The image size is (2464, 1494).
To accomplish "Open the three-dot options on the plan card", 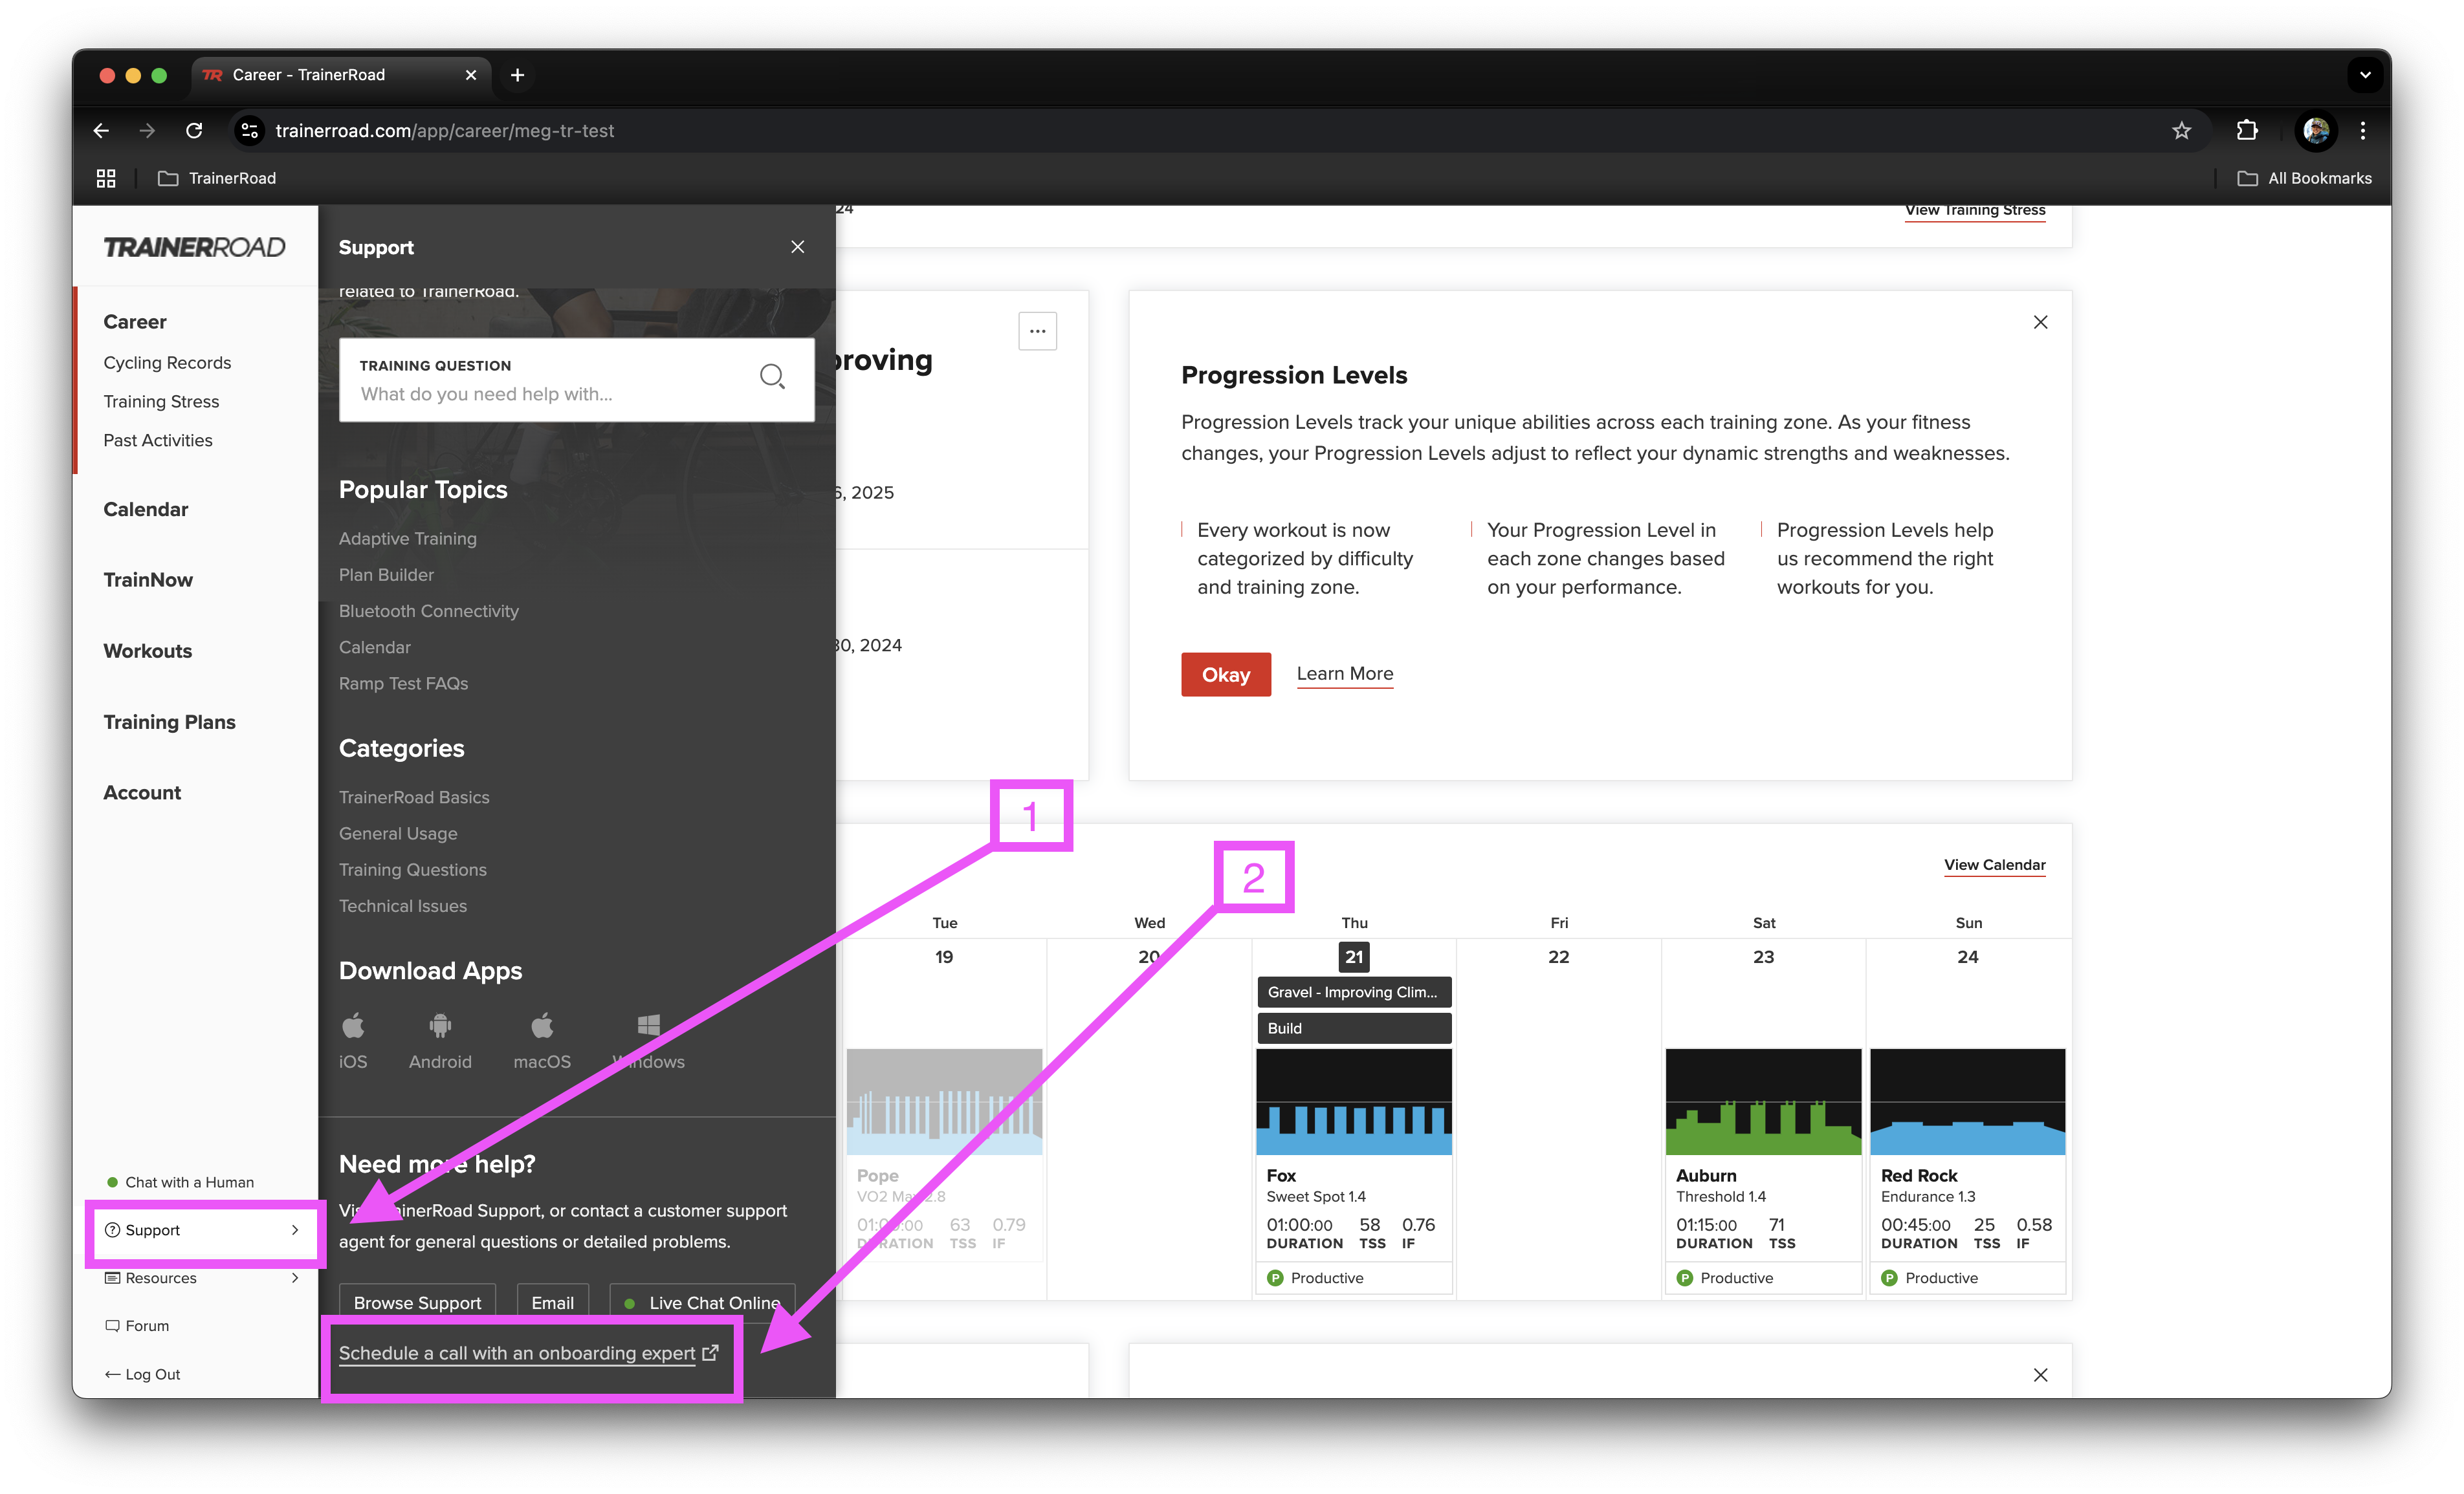I will click(1037, 330).
